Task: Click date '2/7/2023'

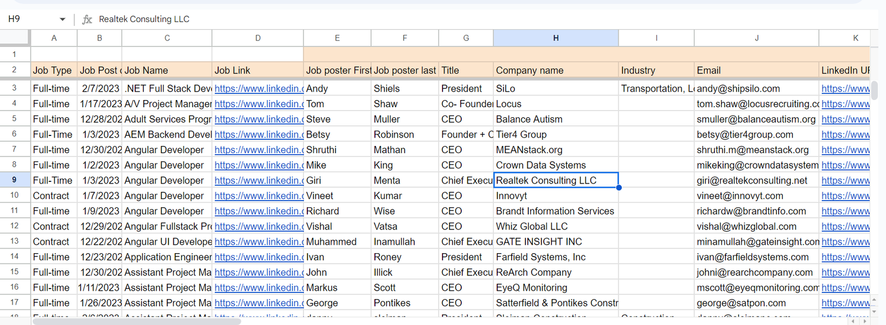Action: pos(99,88)
